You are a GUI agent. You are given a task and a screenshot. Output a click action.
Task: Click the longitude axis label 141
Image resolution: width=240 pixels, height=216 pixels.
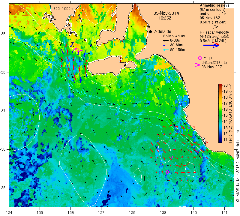pos(224,213)
